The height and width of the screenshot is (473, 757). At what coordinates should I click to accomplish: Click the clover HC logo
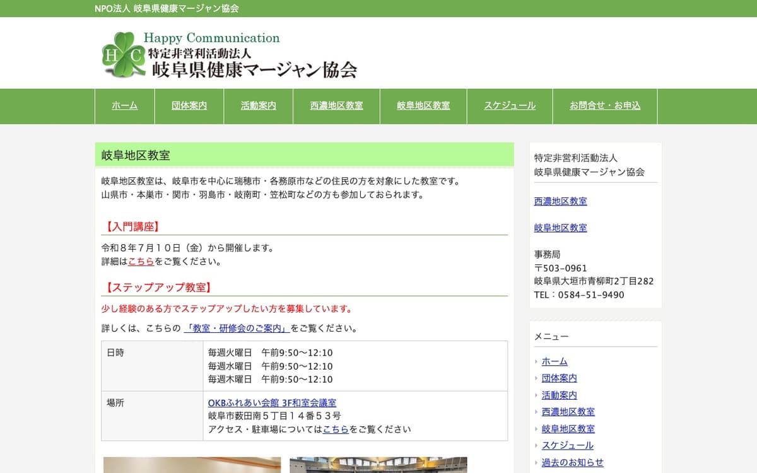[123, 55]
